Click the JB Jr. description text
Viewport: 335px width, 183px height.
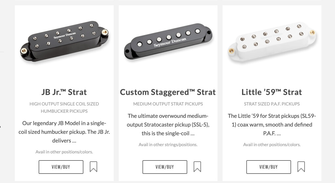[64, 132]
